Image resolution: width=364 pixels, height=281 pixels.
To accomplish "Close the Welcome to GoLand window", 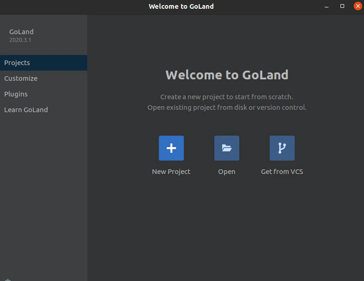I will [358, 6].
